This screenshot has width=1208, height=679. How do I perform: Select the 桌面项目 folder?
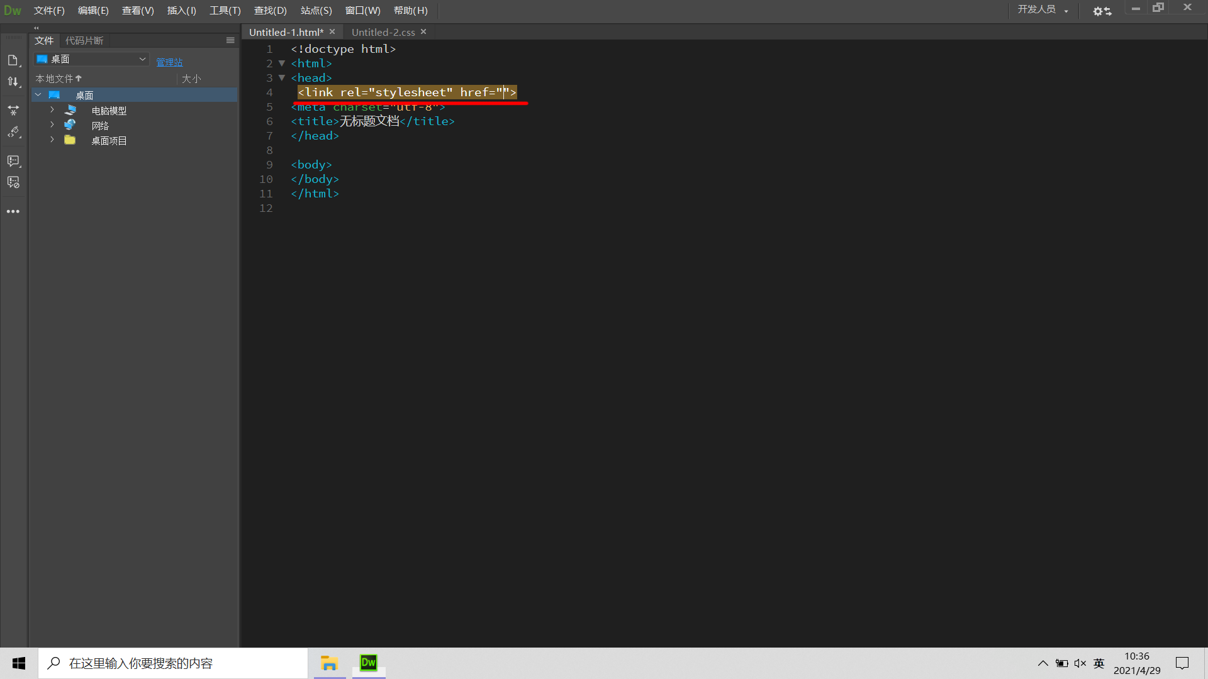pyautogui.click(x=109, y=140)
